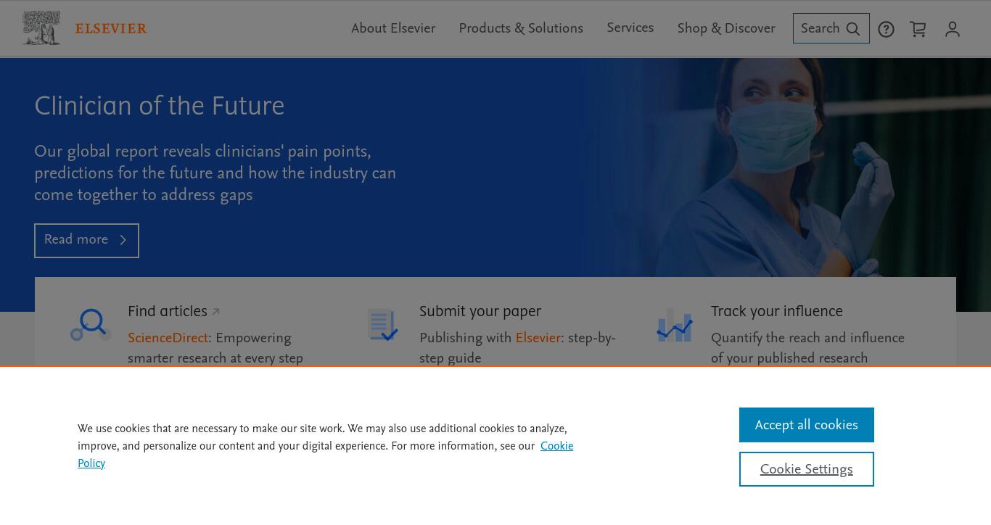Click the external link arrow beside Find articles
Image resolution: width=991 pixels, height=525 pixels.
point(215,313)
